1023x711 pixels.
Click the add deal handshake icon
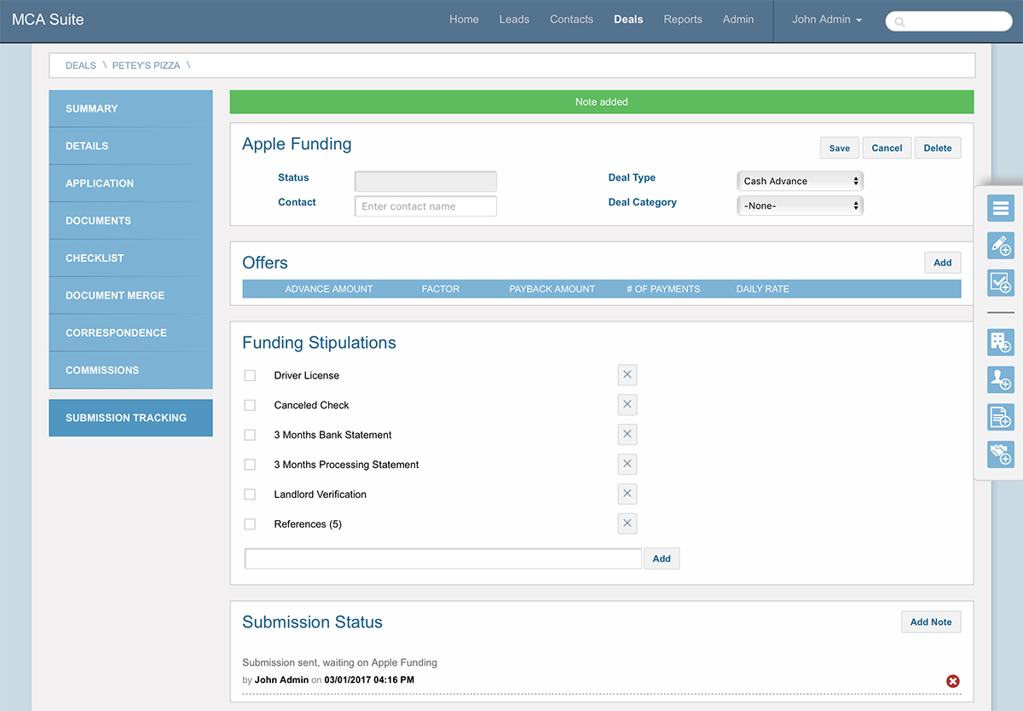1000,454
